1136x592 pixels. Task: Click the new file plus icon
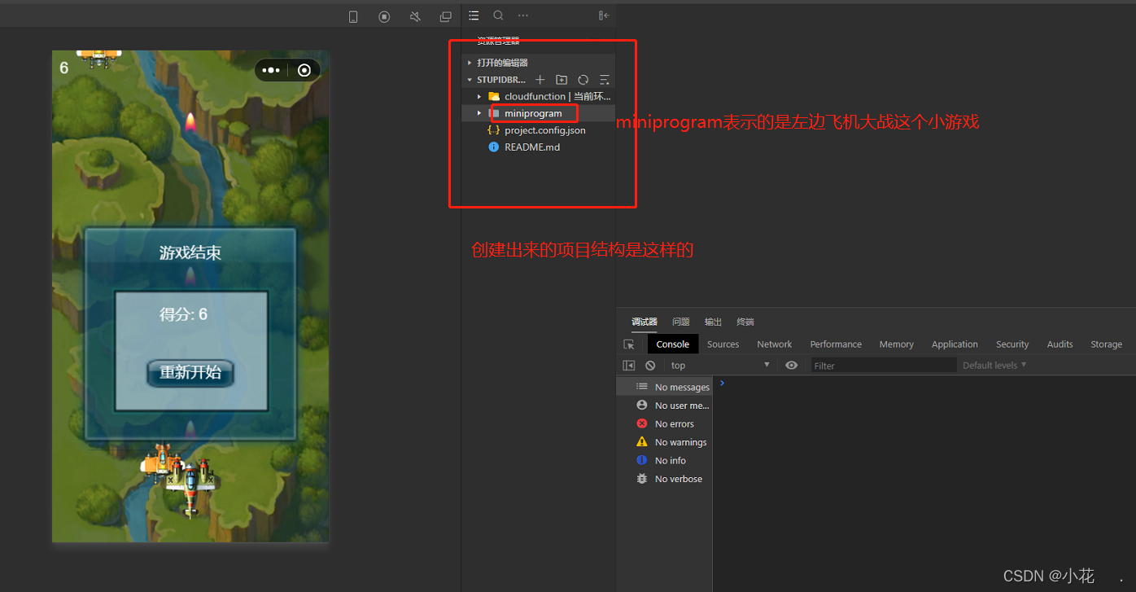(540, 80)
